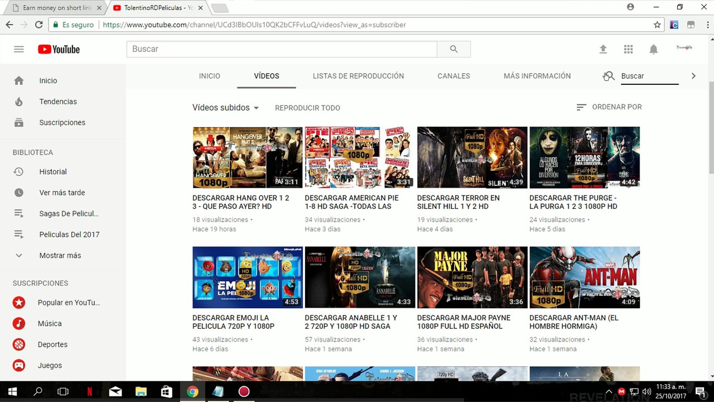Go back in Chrome

(x=9, y=25)
